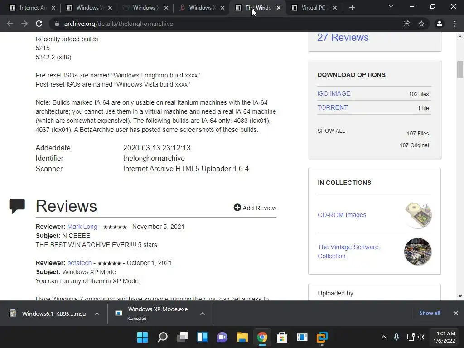464x348 pixels.
Task: Bookmark this page with the star icon
Action: 421,24
